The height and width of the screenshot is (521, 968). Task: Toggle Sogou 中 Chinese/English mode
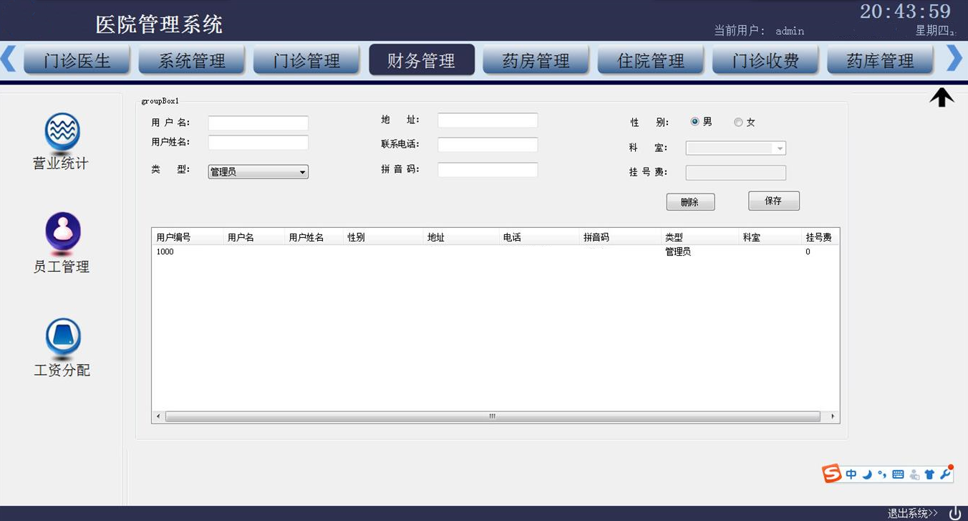[851, 474]
